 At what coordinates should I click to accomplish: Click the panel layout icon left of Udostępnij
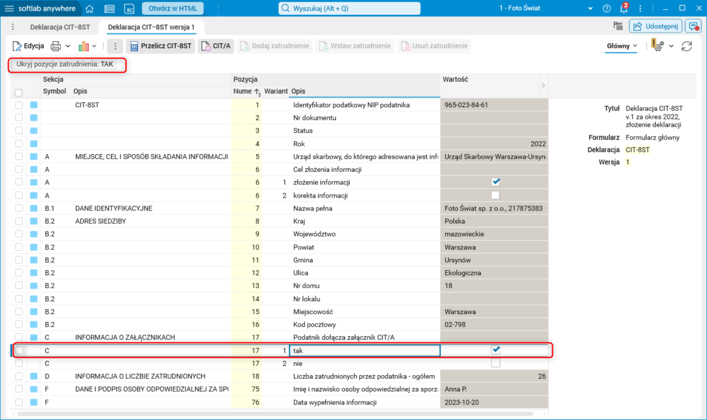tap(618, 26)
